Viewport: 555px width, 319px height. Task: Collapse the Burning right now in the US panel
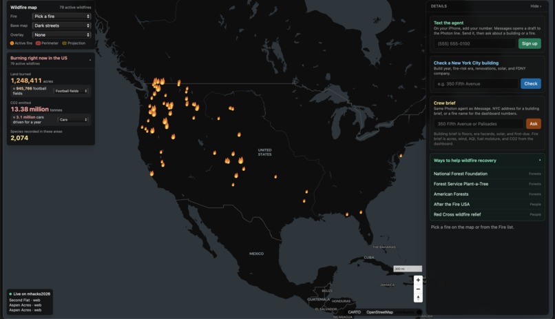click(90, 60)
